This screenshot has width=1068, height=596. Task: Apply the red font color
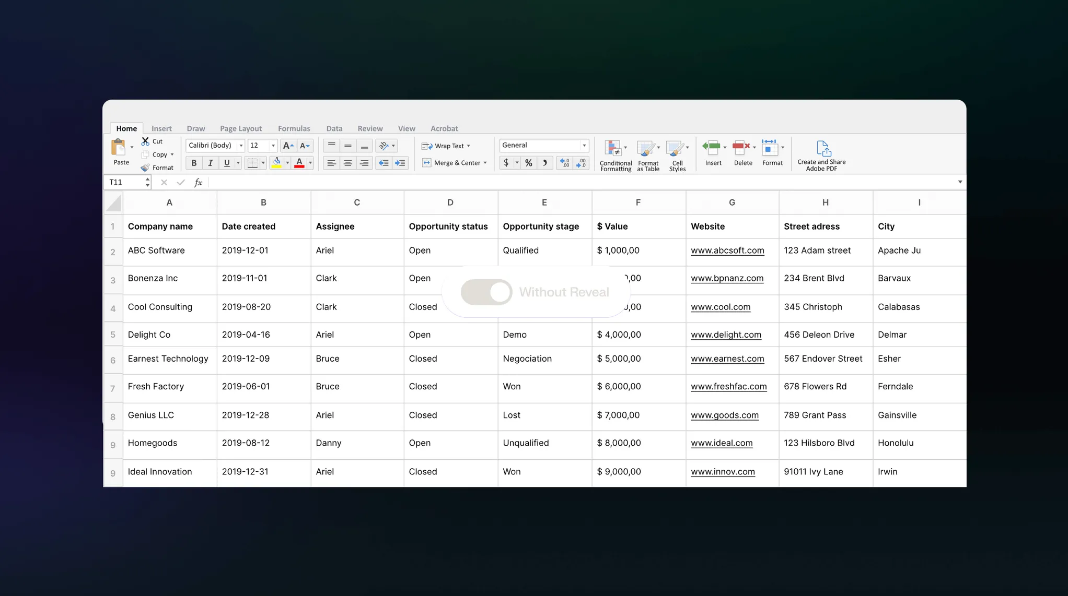(x=299, y=163)
